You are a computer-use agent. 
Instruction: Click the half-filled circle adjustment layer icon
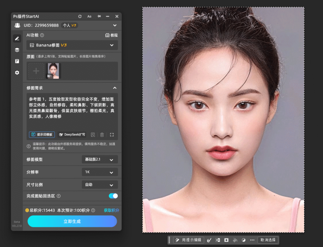[x=244, y=240]
